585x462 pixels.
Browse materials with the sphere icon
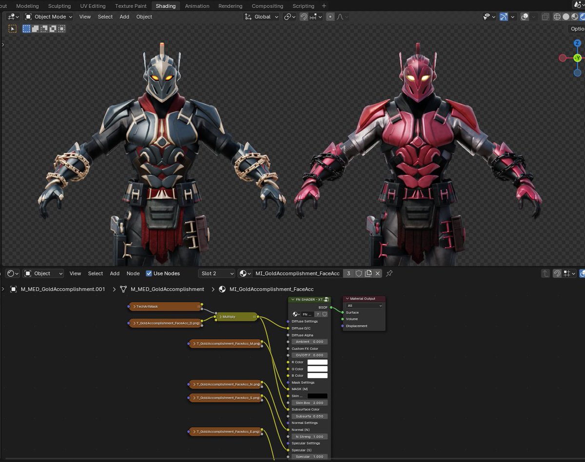[245, 274]
